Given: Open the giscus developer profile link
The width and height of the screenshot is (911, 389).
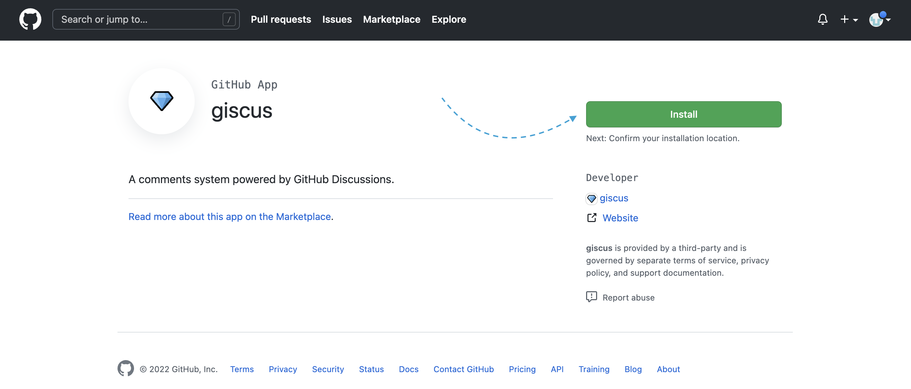Looking at the screenshot, I should point(614,198).
